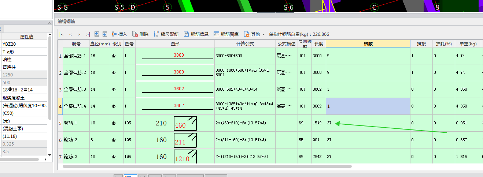Click 箍筋.2 name cell
The image size is (483, 177).
tap(76, 140)
